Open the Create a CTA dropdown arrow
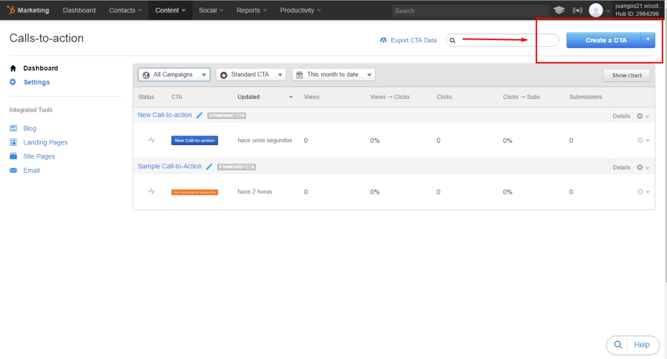 tap(648, 40)
